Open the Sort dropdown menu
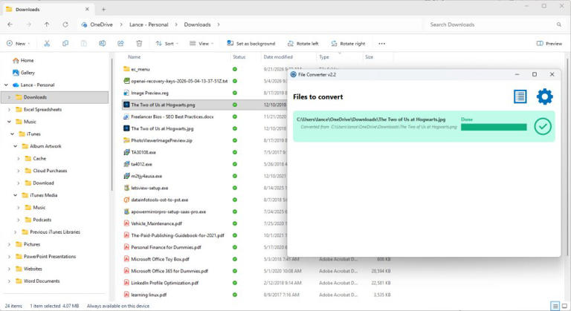Screen dimensions: 571x311 (x=167, y=43)
